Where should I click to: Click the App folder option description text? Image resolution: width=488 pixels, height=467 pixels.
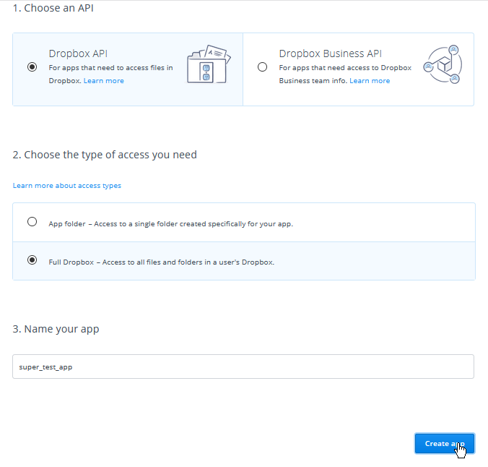[x=171, y=224]
